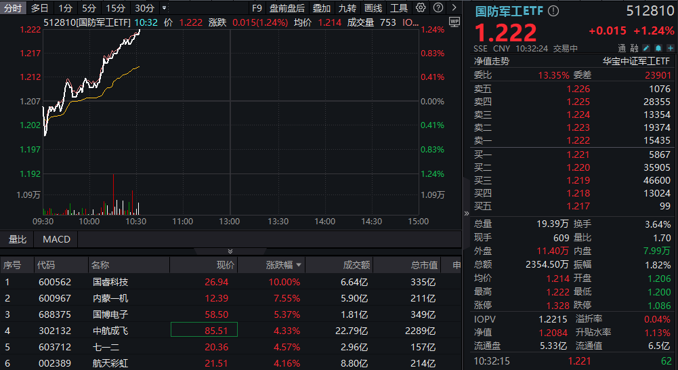Collapse side panel with double-arrow icon
678x370 pixels.
[466, 213]
